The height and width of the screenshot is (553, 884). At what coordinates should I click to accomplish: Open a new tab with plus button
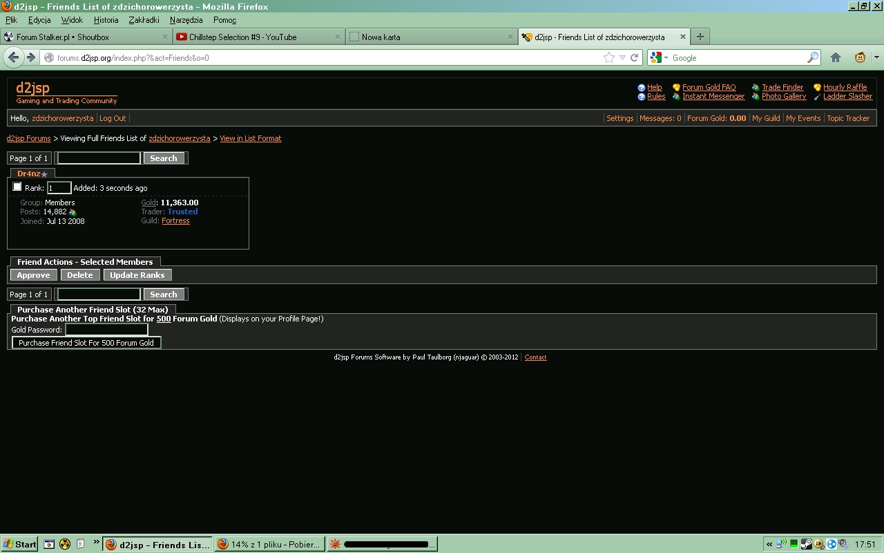tap(700, 37)
